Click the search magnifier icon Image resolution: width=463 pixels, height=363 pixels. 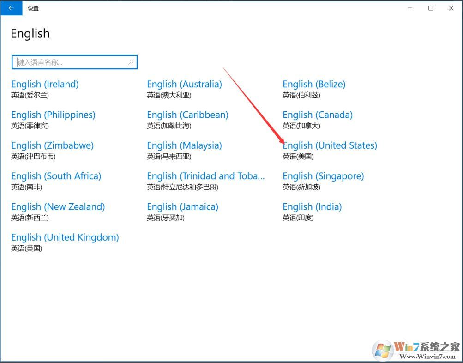tap(131, 62)
